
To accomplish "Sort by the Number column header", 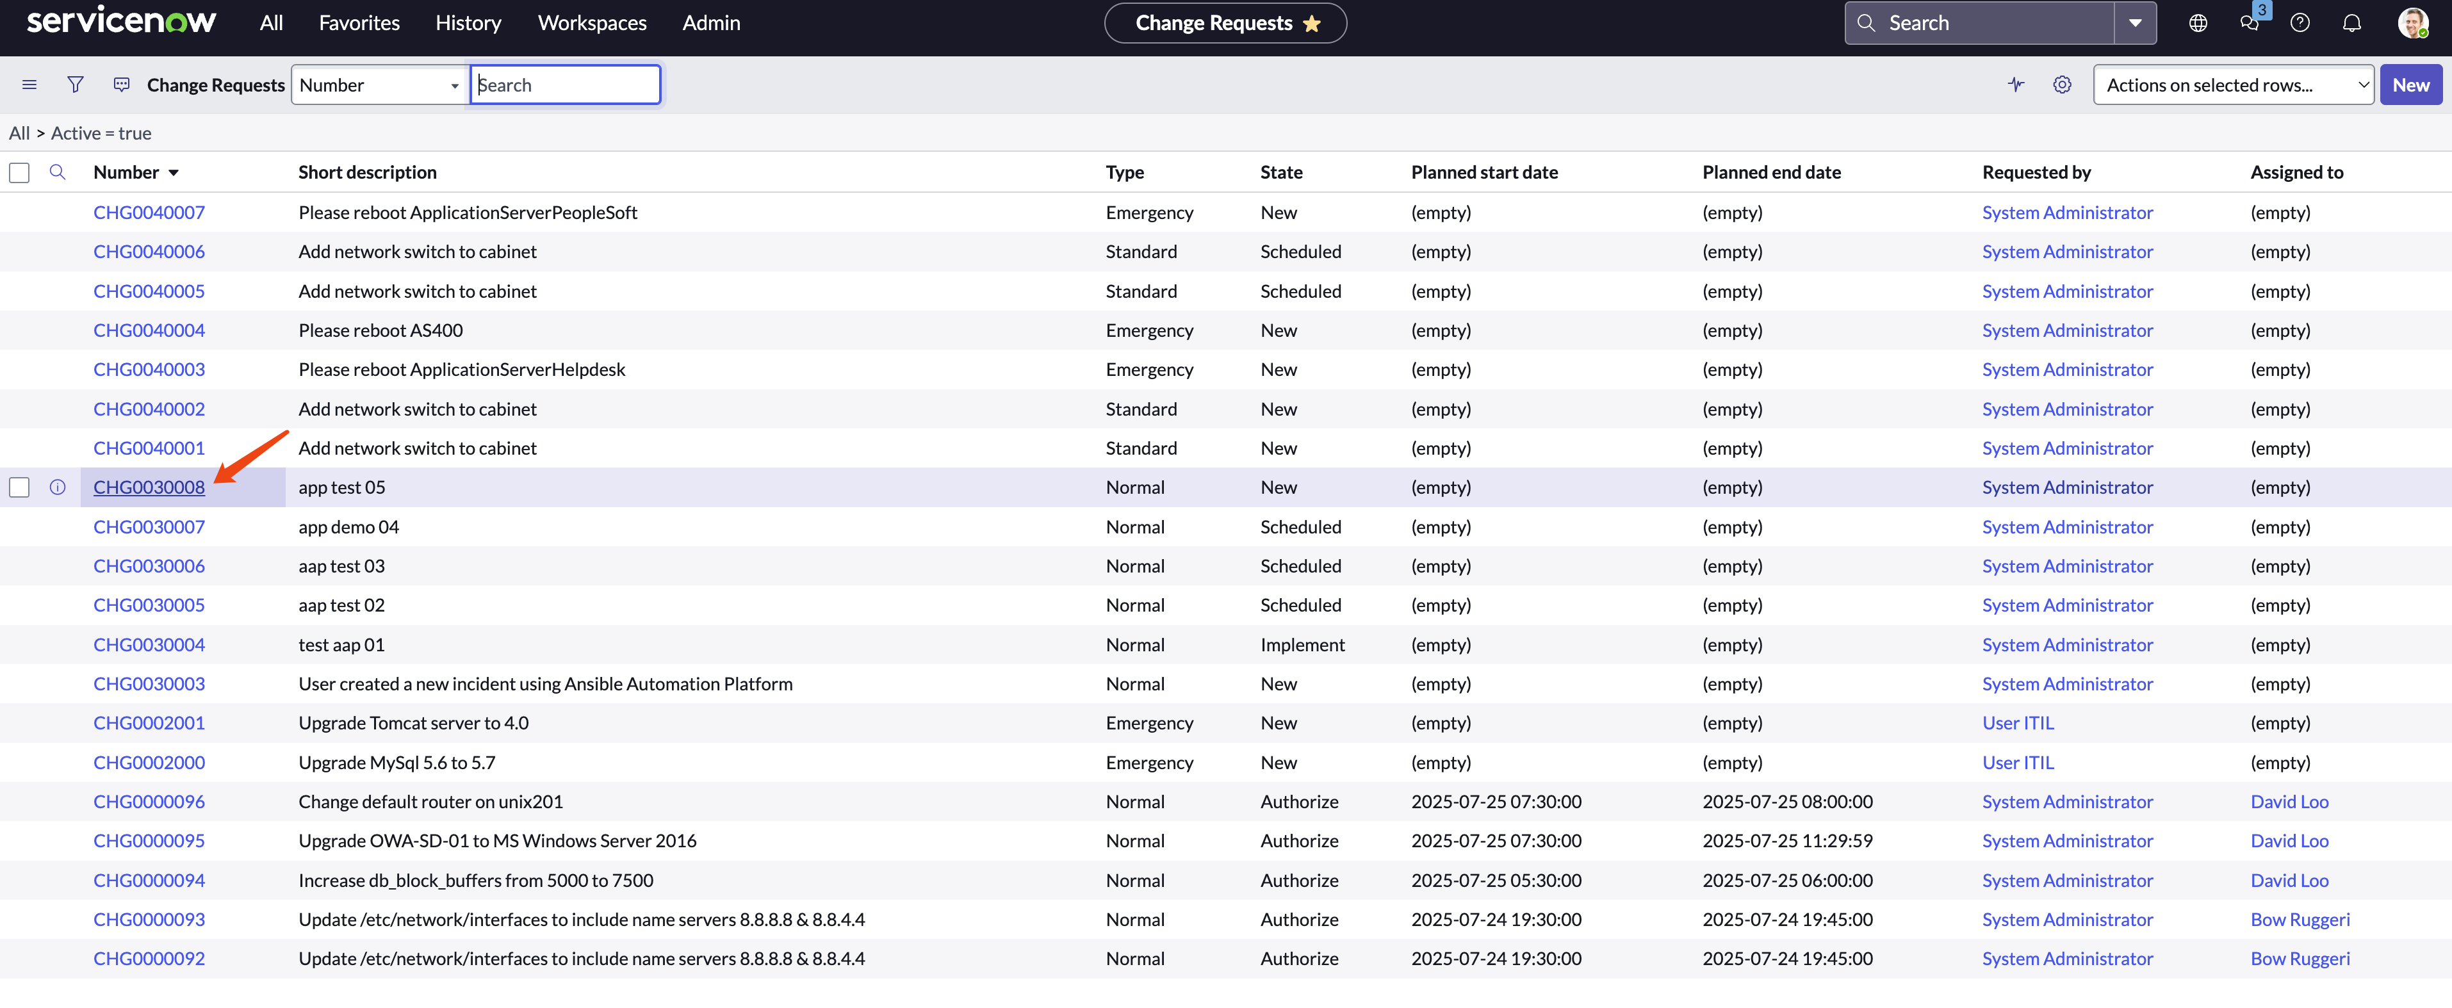I will tap(126, 172).
